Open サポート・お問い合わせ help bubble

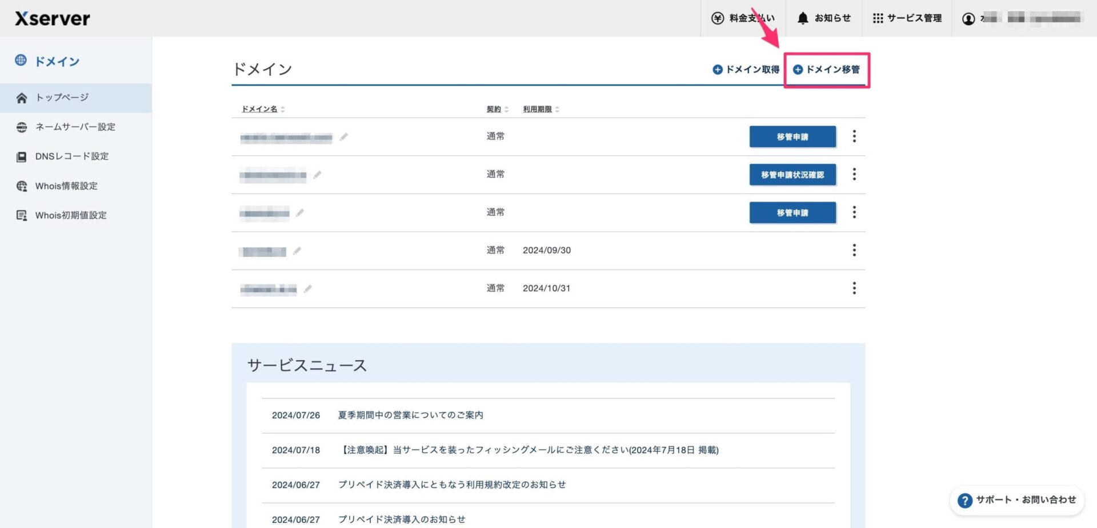pyautogui.click(x=1016, y=500)
